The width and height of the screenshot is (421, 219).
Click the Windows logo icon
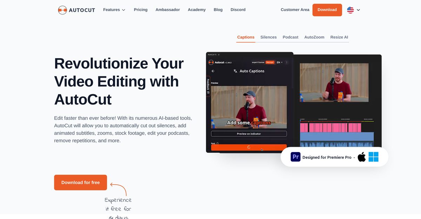pos(373,157)
